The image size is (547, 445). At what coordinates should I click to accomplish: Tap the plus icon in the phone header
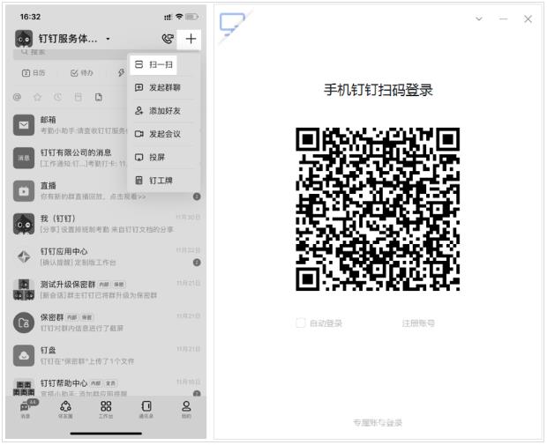click(x=191, y=40)
